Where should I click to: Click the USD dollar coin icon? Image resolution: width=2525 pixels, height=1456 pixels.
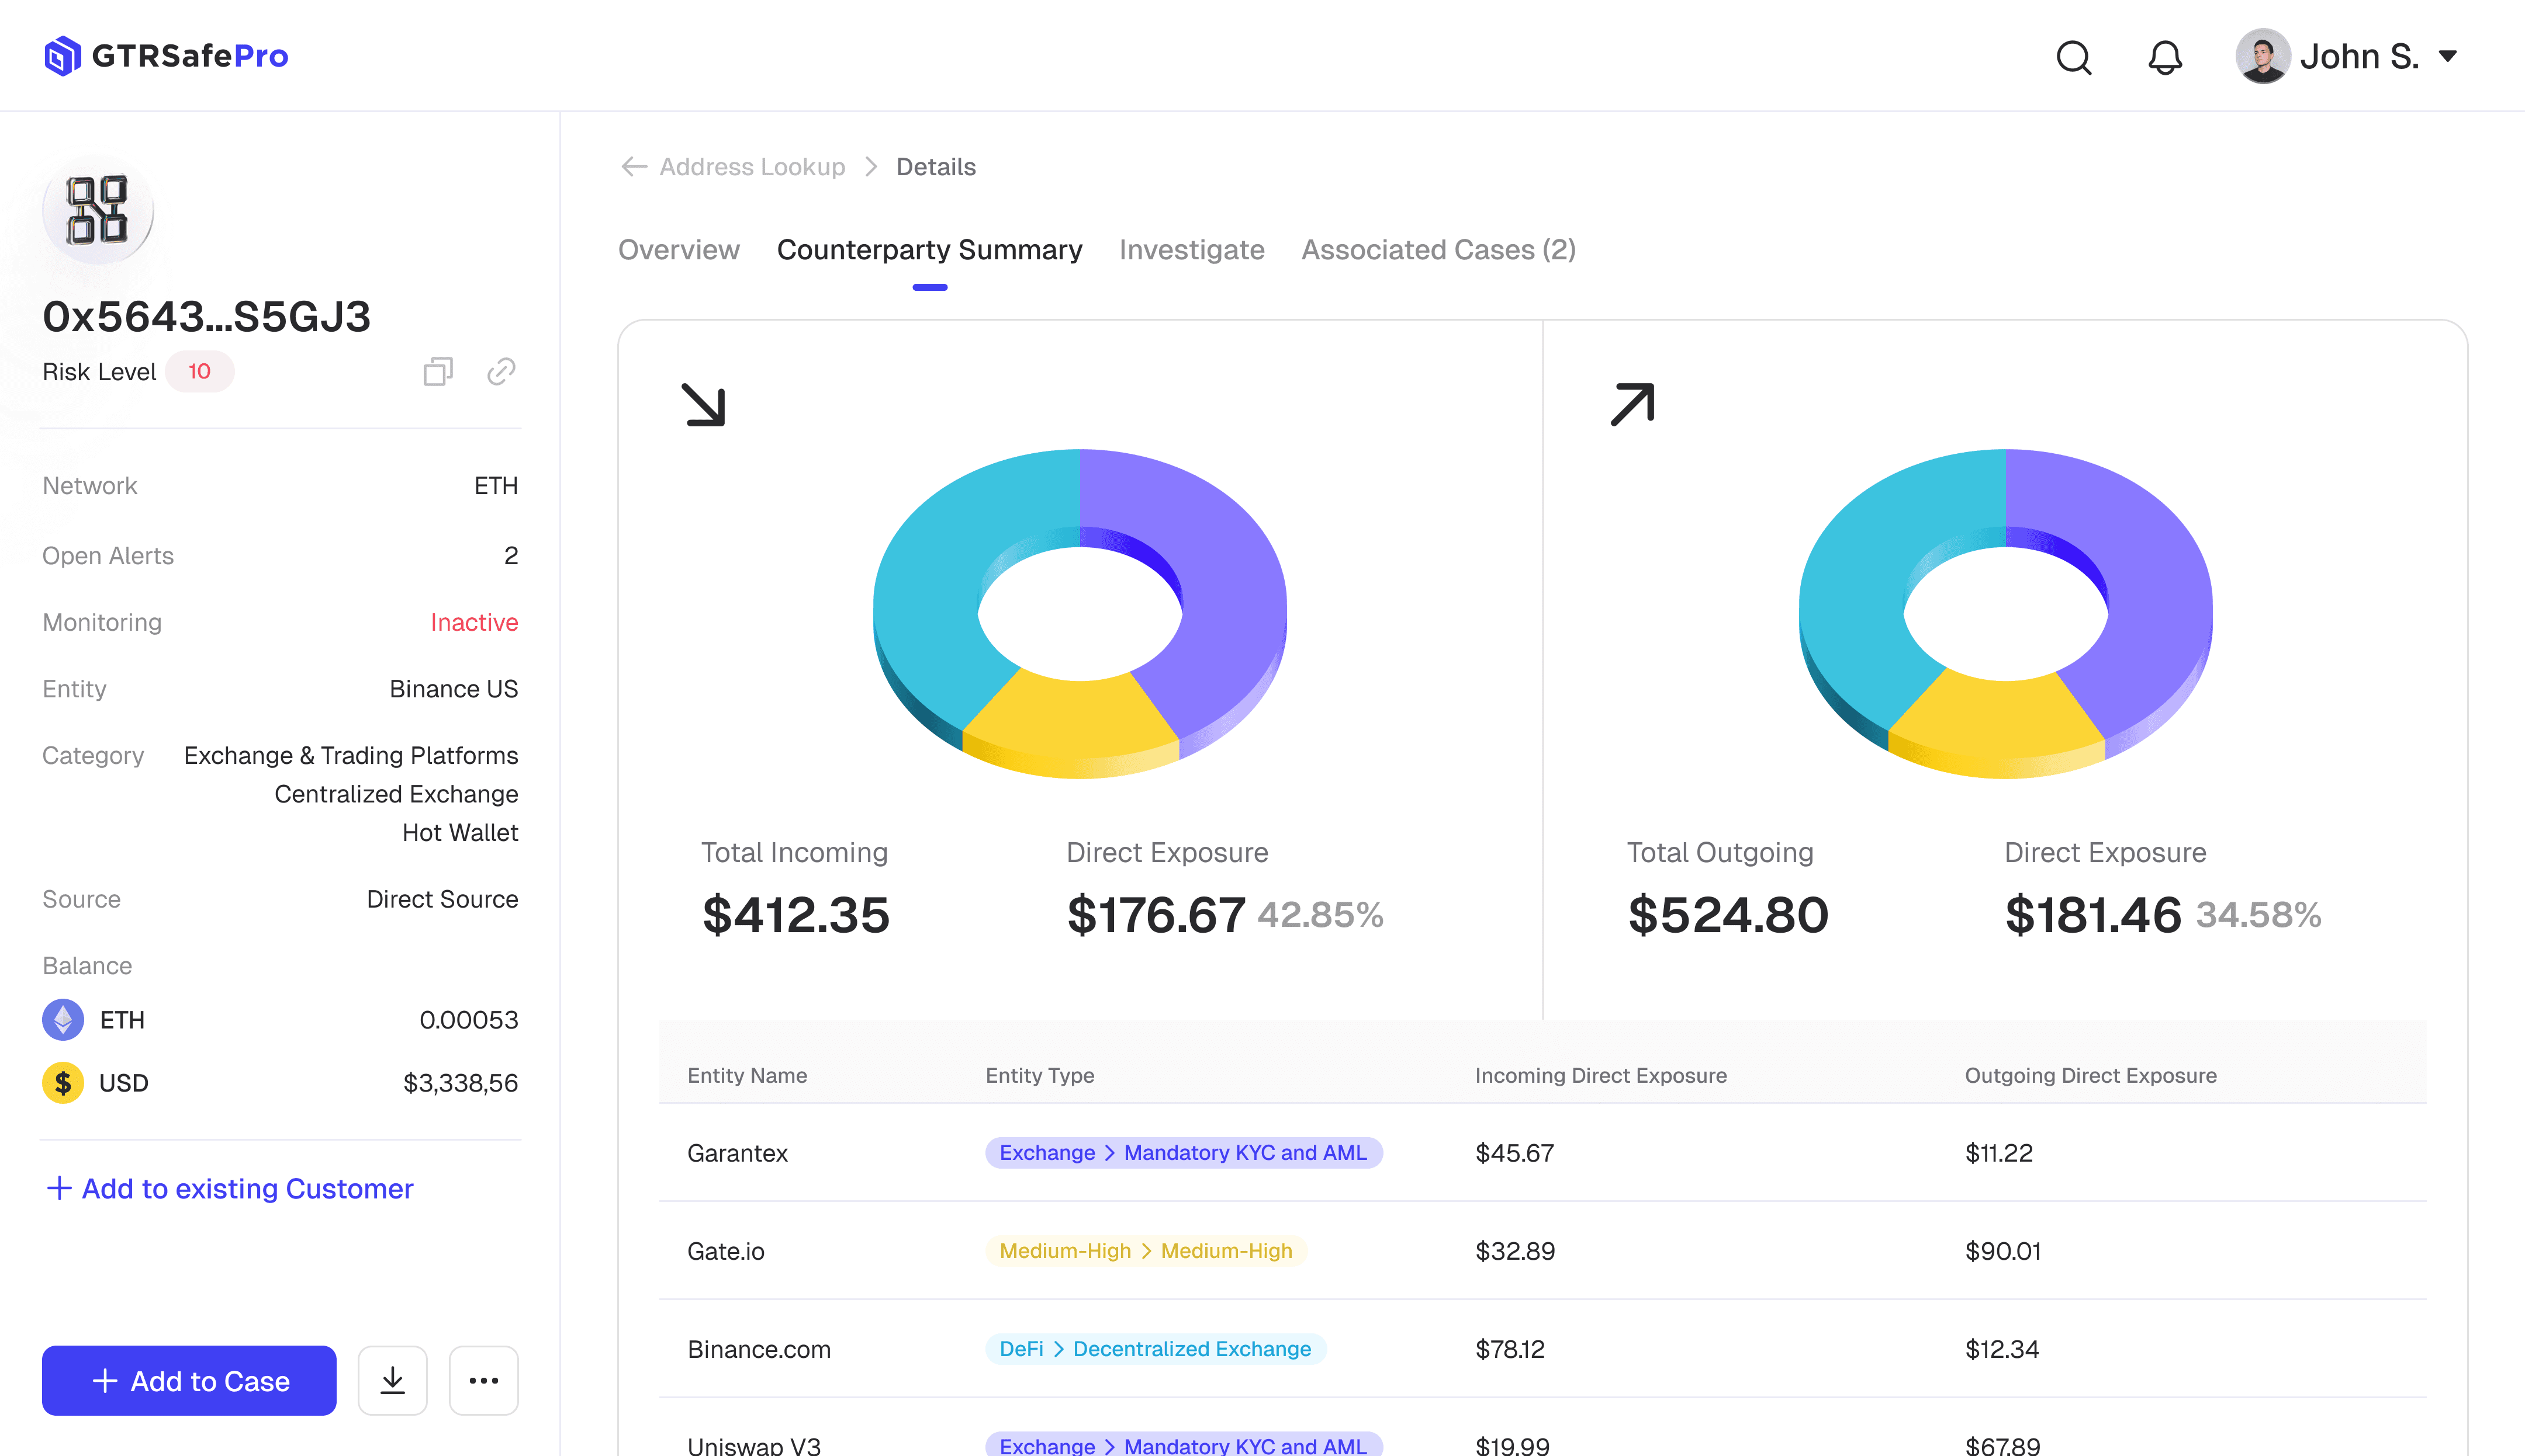tap(63, 1083)
